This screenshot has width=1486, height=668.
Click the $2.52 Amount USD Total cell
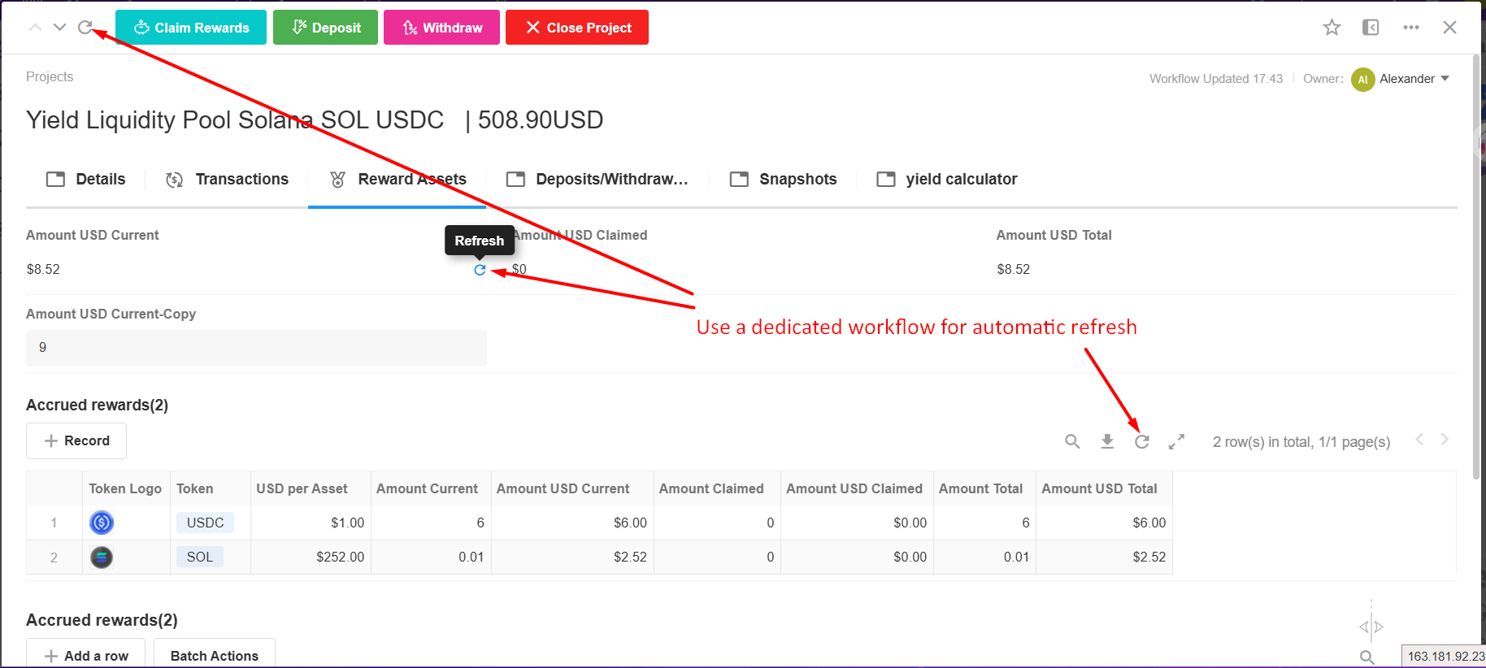point(1104,557)
